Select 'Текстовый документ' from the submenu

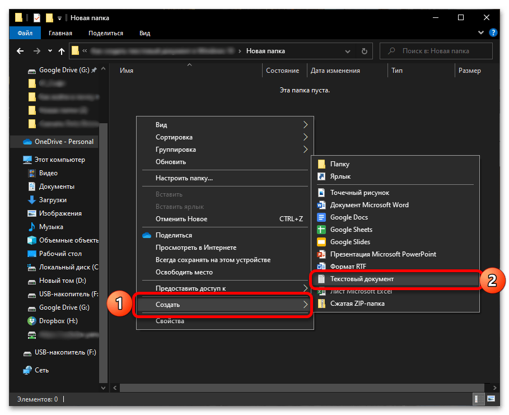click(x=362, y=279)
